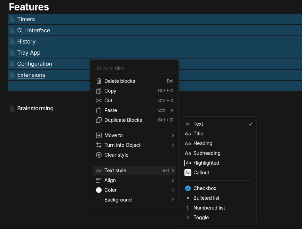Open the Timers page link

coord(26,19)
